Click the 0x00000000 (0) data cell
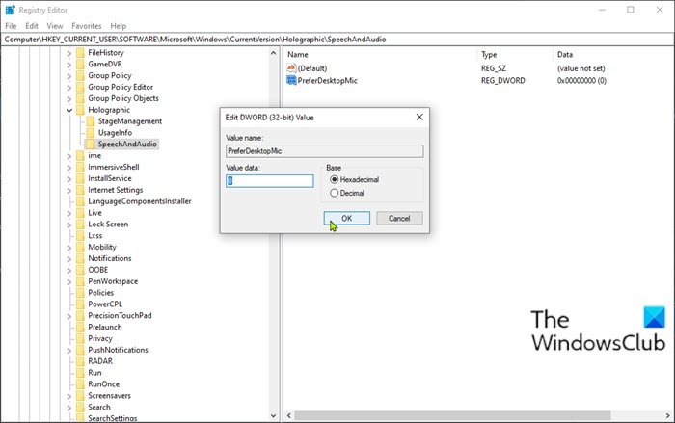Screen dimensions: 675x423 pyautogui.click(x=581, y=81)
